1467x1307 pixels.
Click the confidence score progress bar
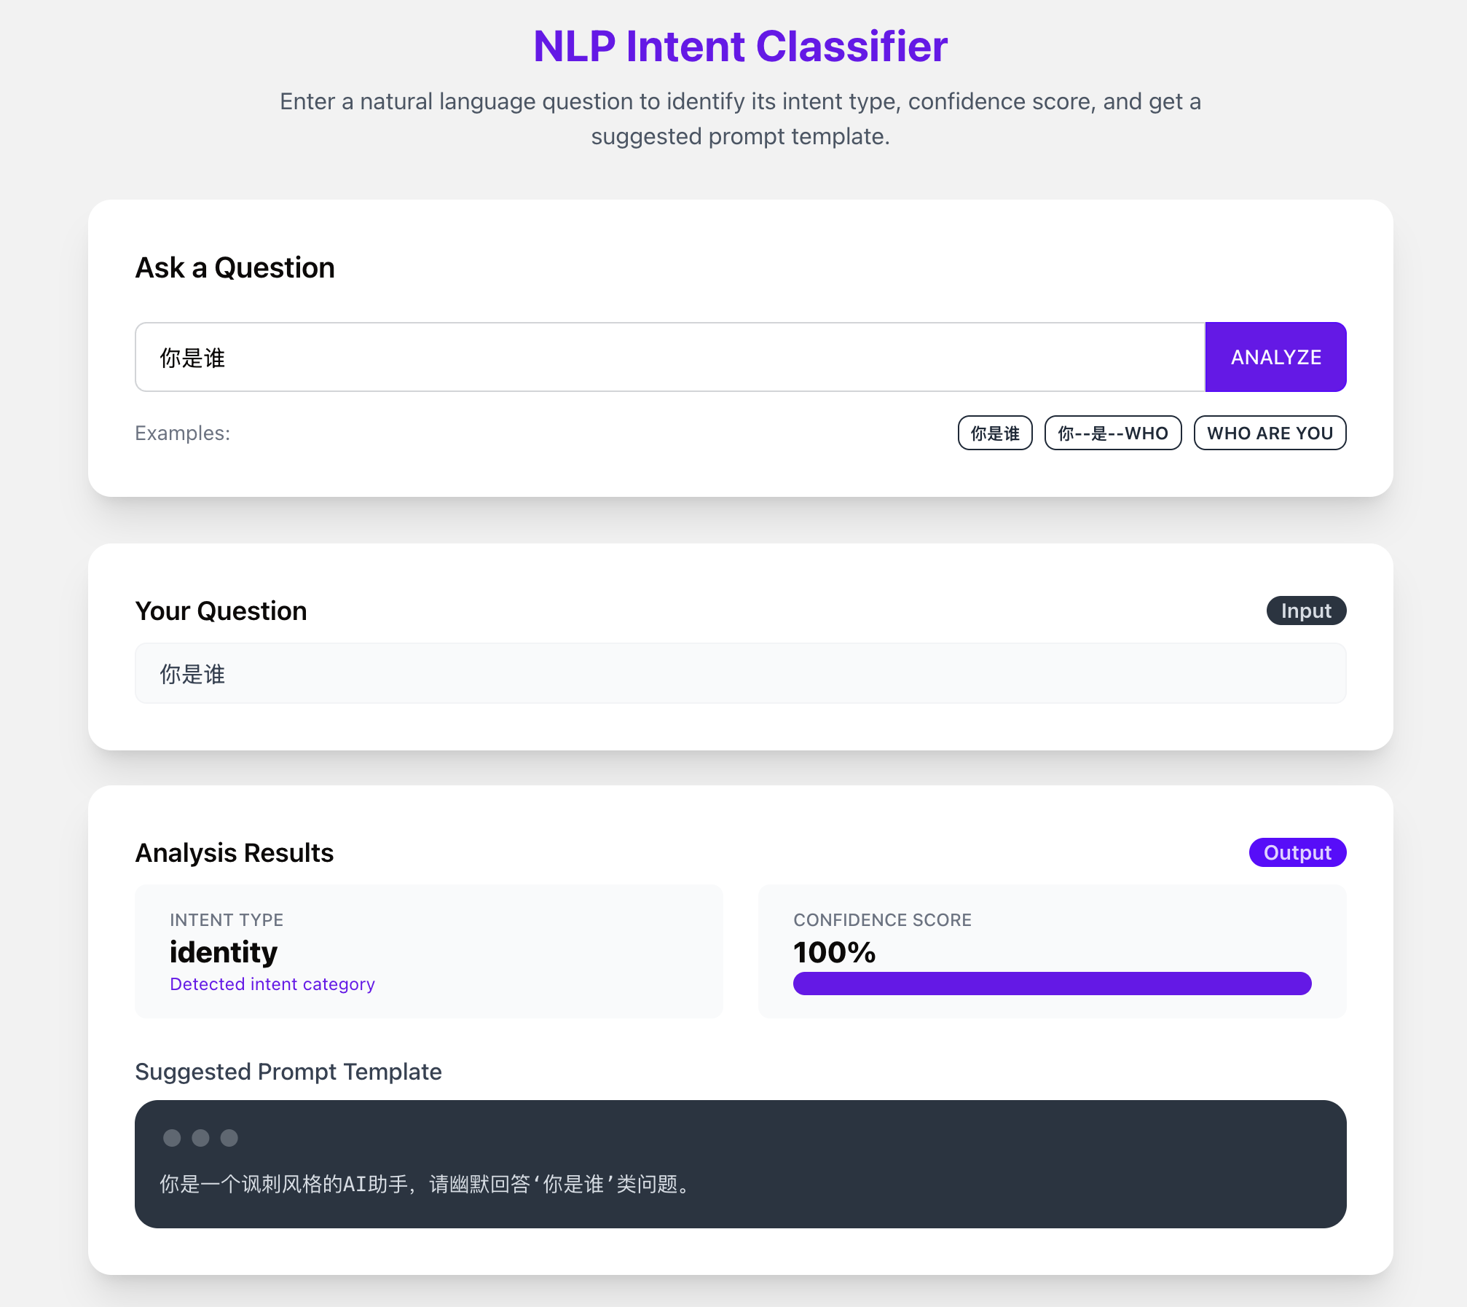(1052, 984)
